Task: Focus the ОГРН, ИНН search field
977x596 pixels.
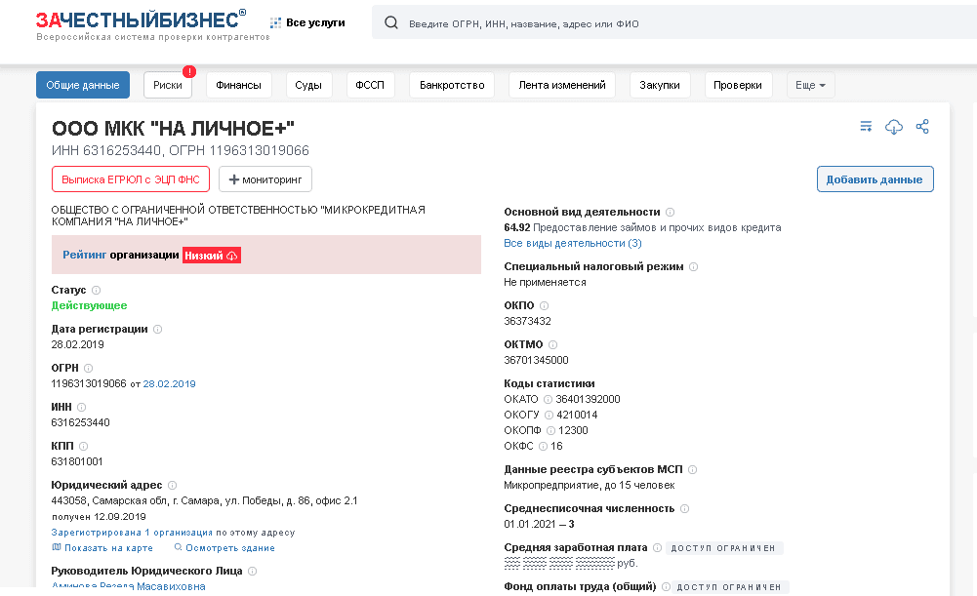Action: click(673, 23)
